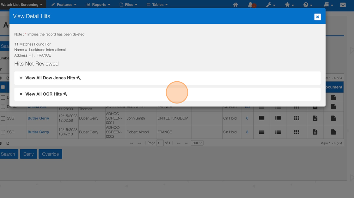Open the envelope messages icon
This screenshot has height=198, width=354.
[343, 5]
